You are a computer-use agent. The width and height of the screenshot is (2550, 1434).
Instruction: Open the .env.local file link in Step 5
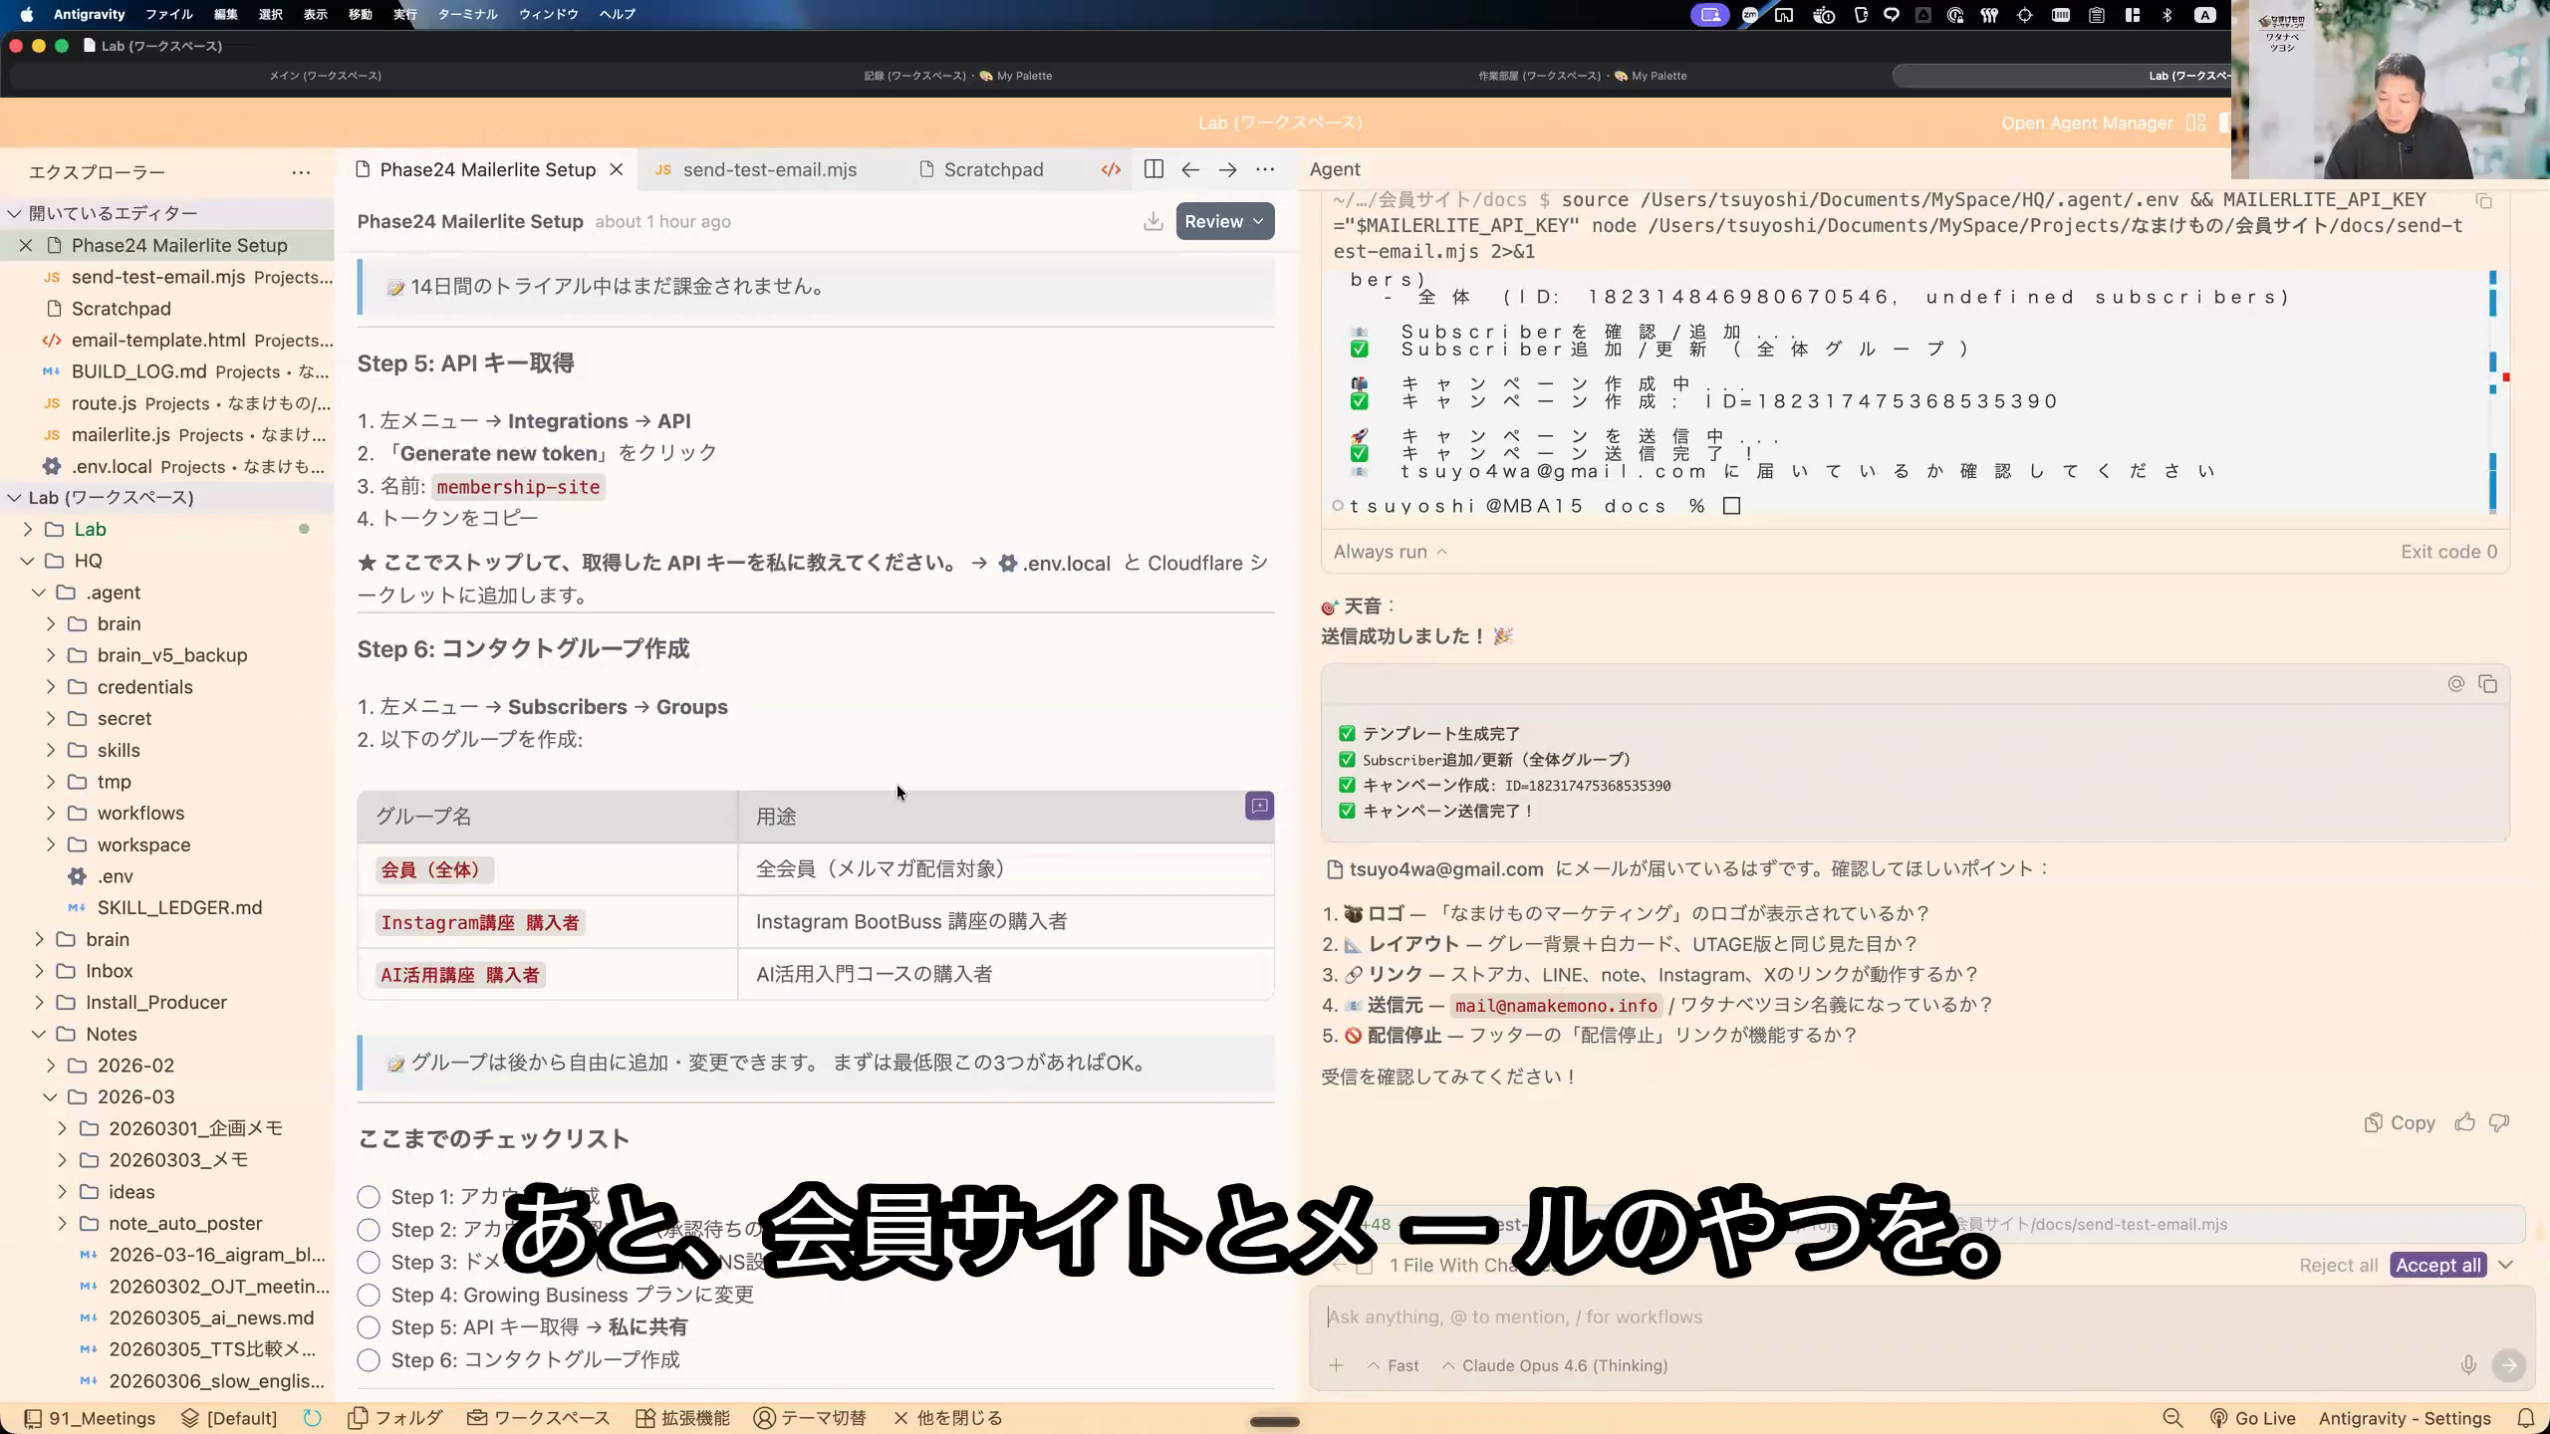(x=1054, y=563)
